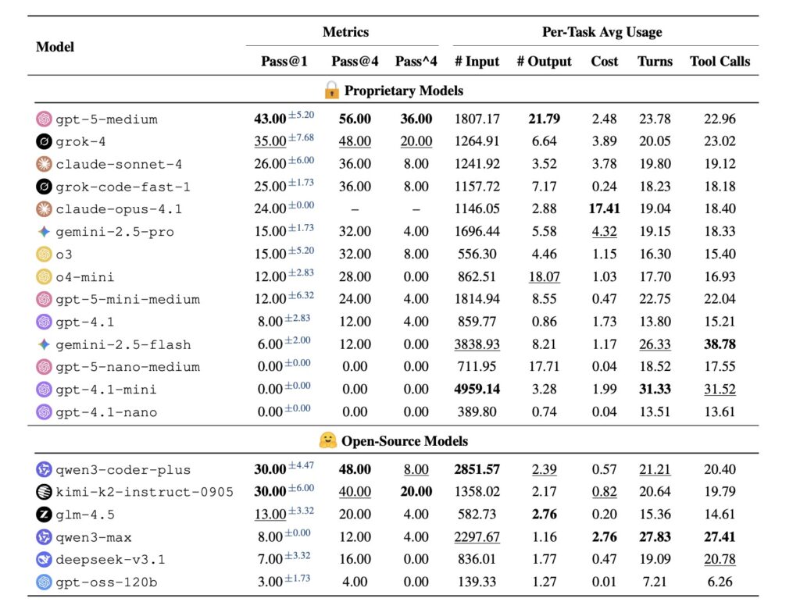Click the 17.41 cost value for claude-opus-4.1
800x609 pixels.
(604, 209)
